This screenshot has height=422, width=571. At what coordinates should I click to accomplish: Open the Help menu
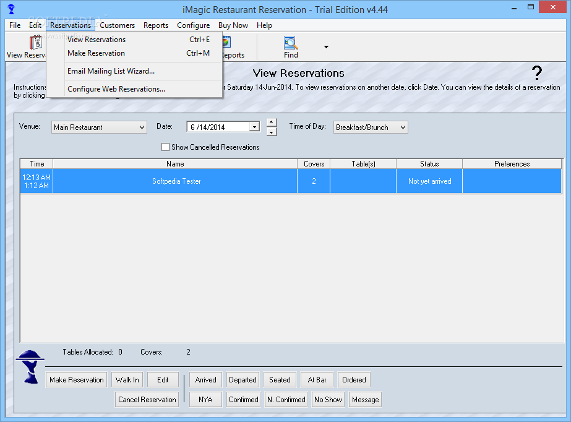(x=264, y=25)
